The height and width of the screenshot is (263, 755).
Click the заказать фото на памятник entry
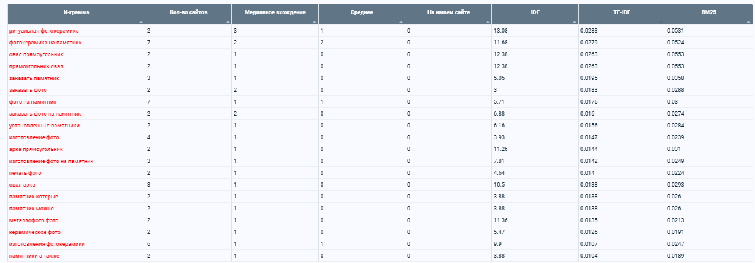[45, 113]
